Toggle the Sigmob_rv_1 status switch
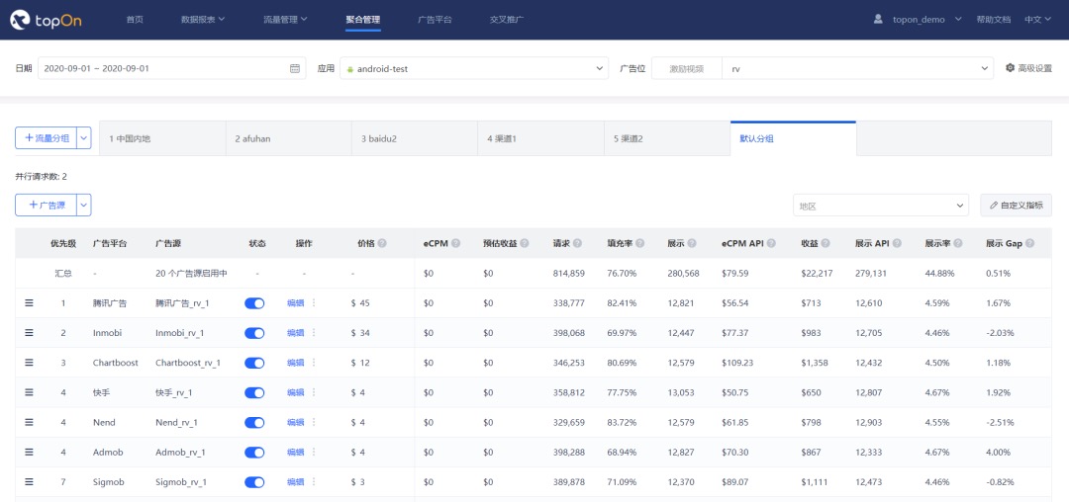 254,481
